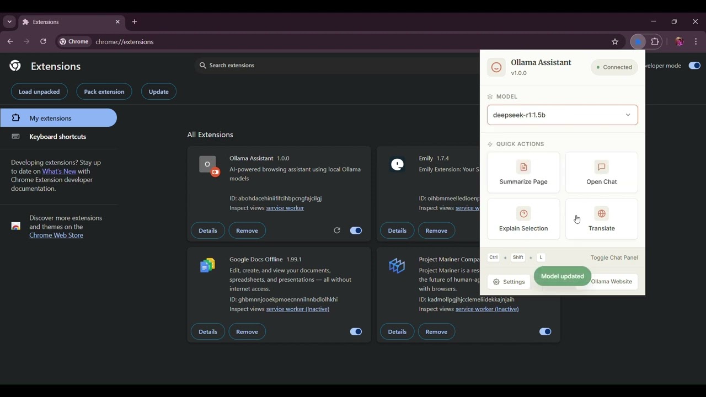Toggle Project Mariner switch
The height and width of the screenshot is (397, 706).
point(545,332)
